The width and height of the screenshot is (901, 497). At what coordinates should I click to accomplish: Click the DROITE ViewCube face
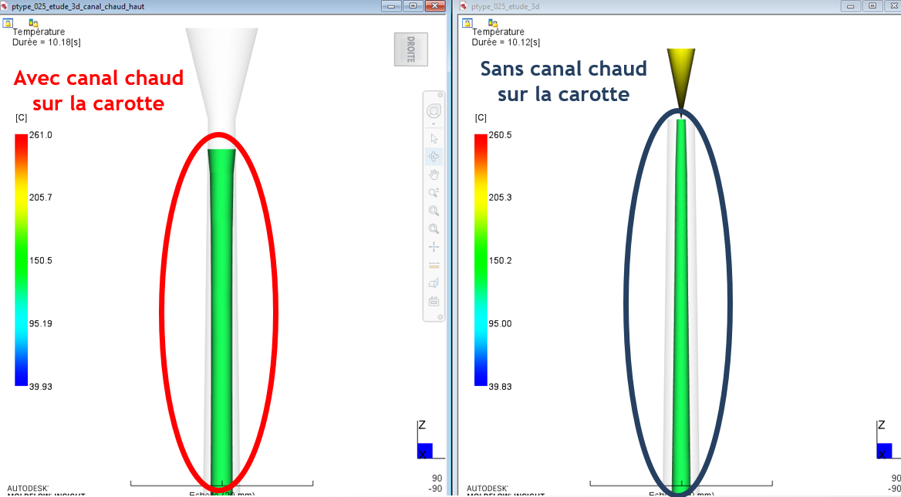410,49
